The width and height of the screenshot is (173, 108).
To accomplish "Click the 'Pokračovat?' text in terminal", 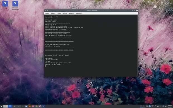I will (49, 58).
